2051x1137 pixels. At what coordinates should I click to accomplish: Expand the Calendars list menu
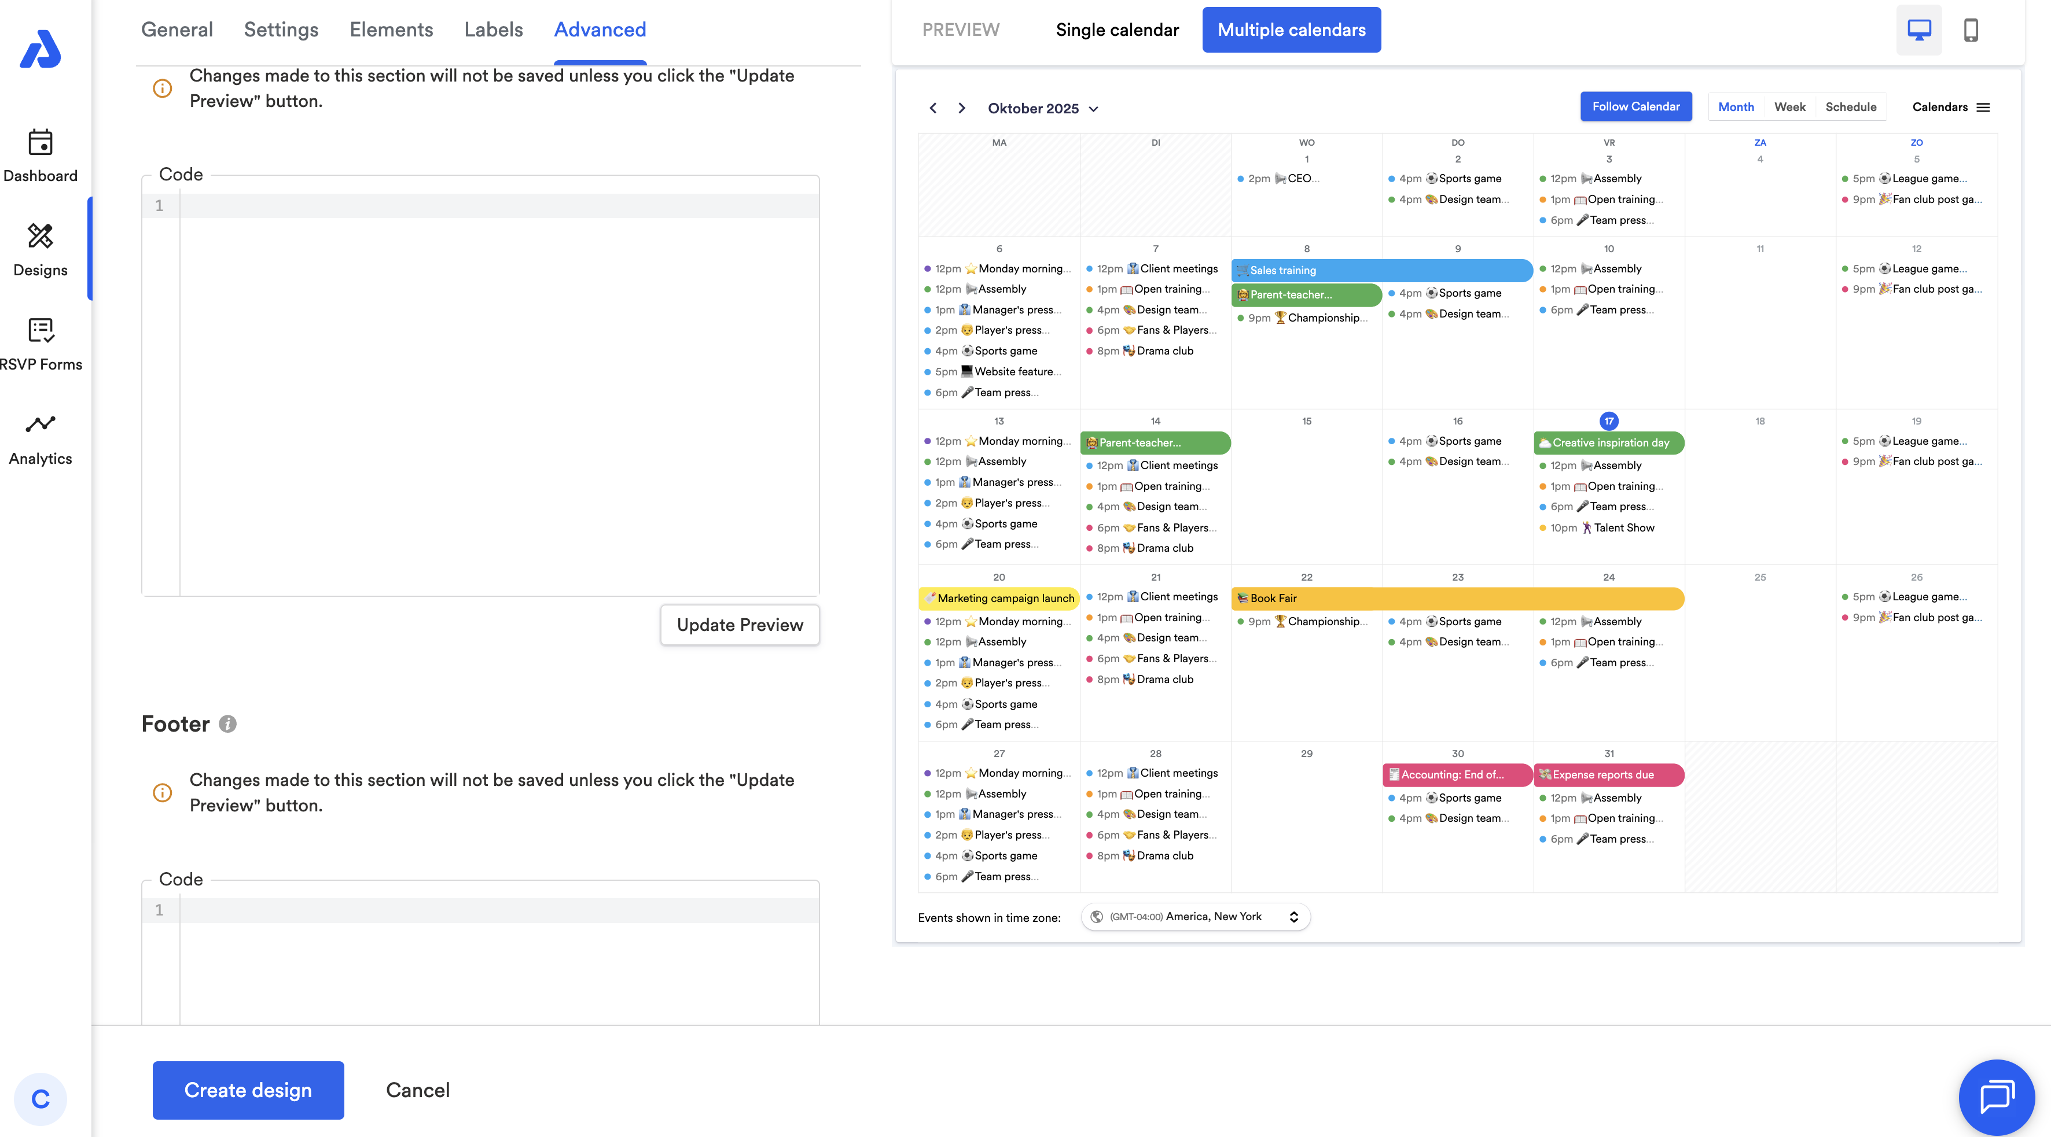1951,106
